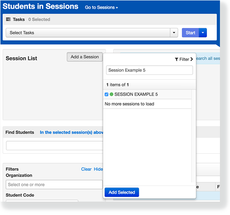
Task: Click the Add Selected button
Action: point(122,192)
